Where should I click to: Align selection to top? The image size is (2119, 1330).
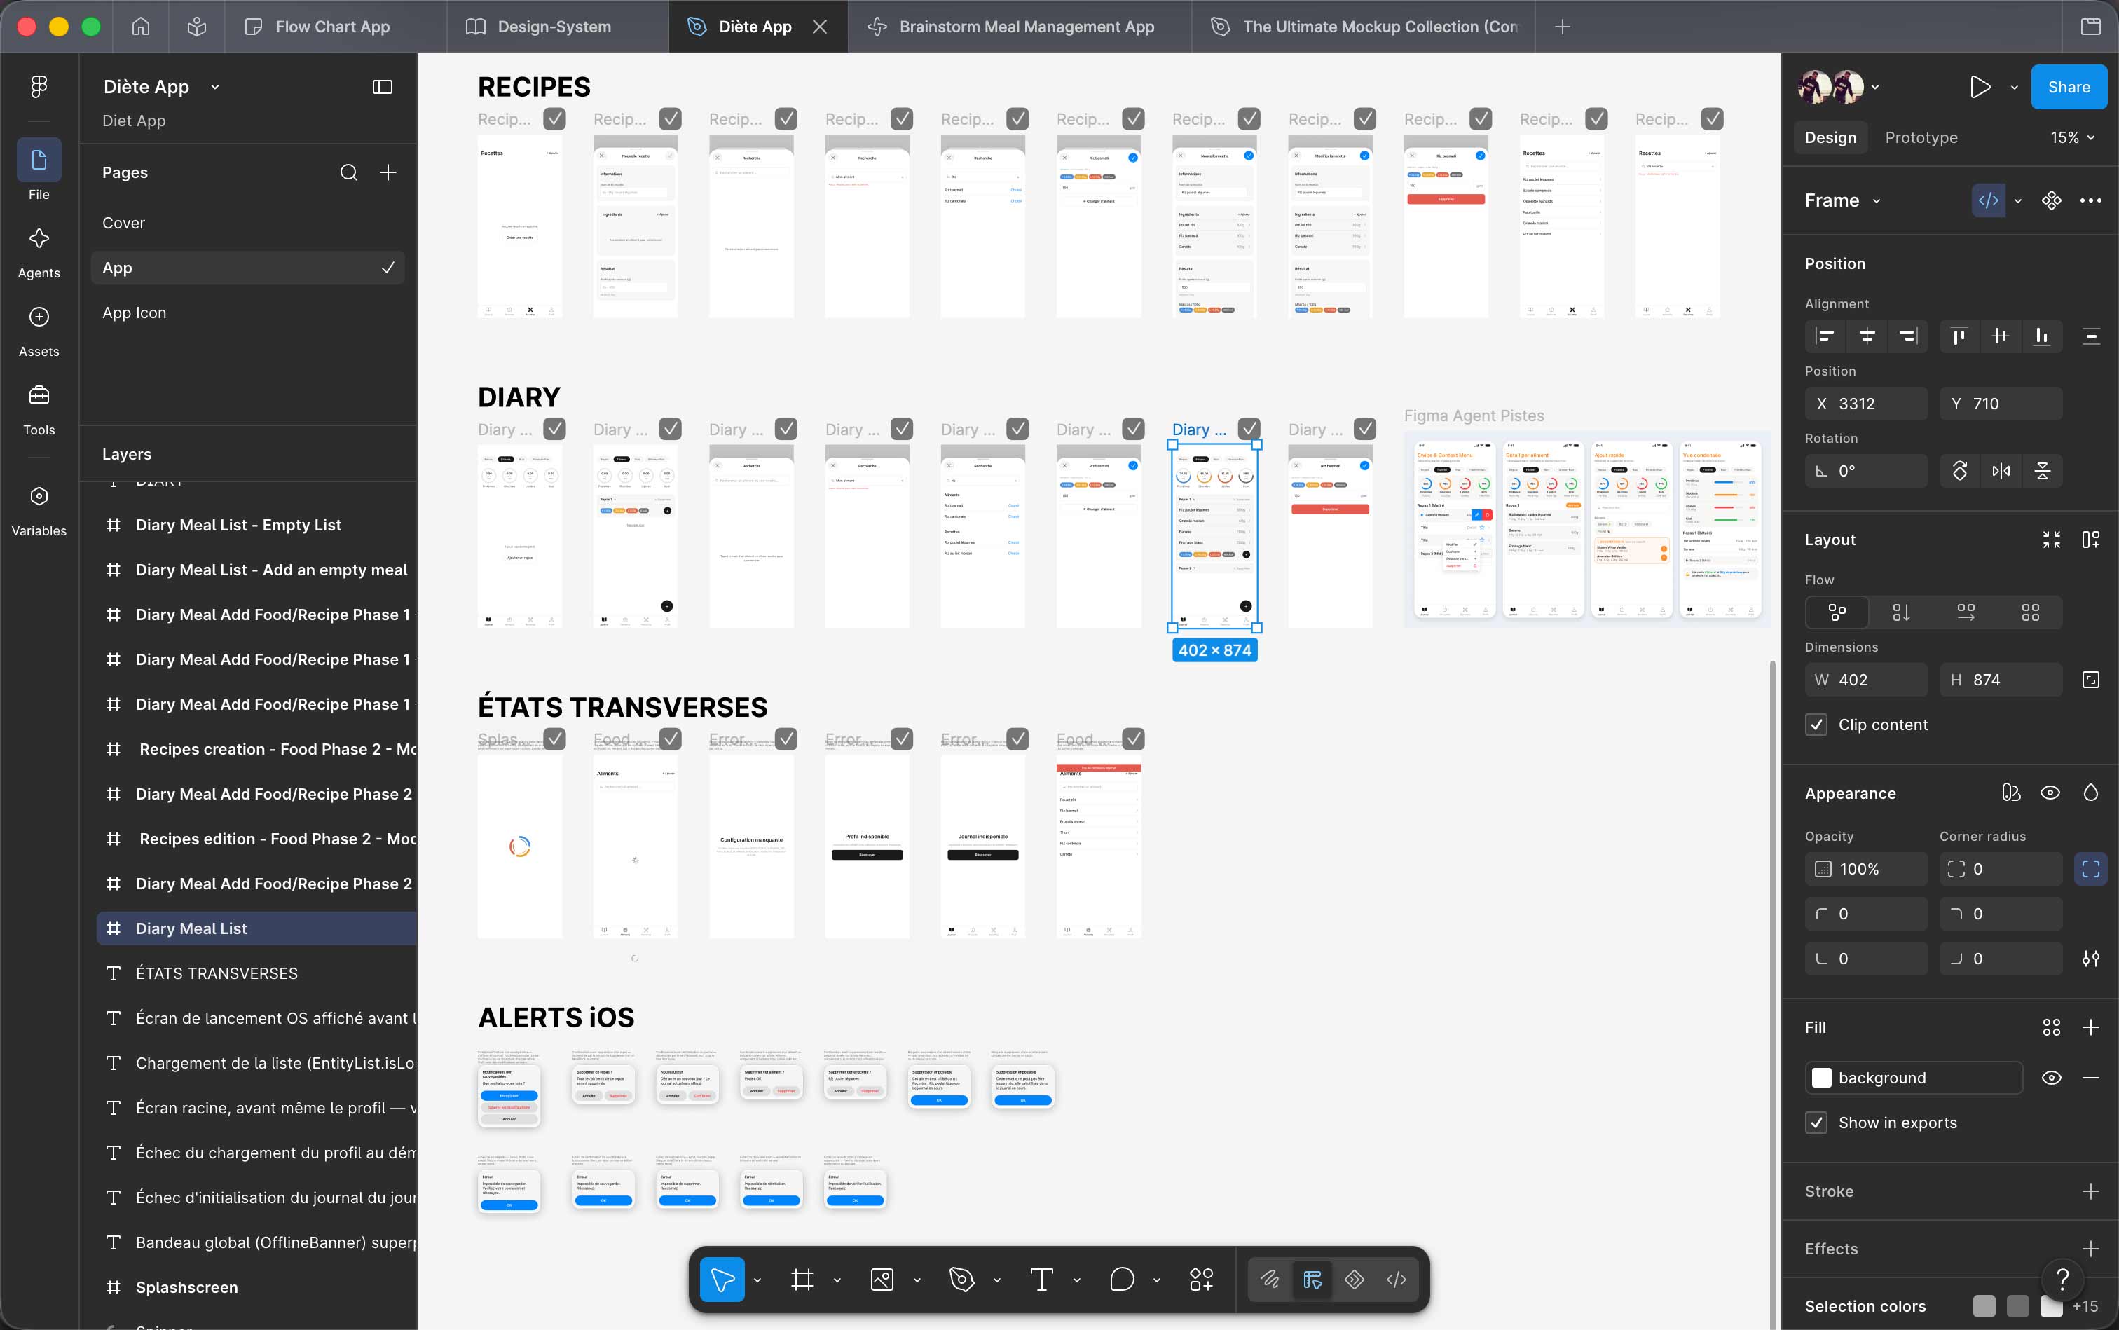coord(1959,336)
